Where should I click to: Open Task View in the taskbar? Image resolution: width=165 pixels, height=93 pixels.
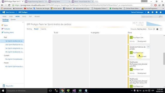pos(50,91)
